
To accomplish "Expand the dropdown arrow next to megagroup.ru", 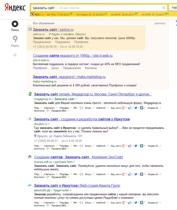I will (76, 99).
